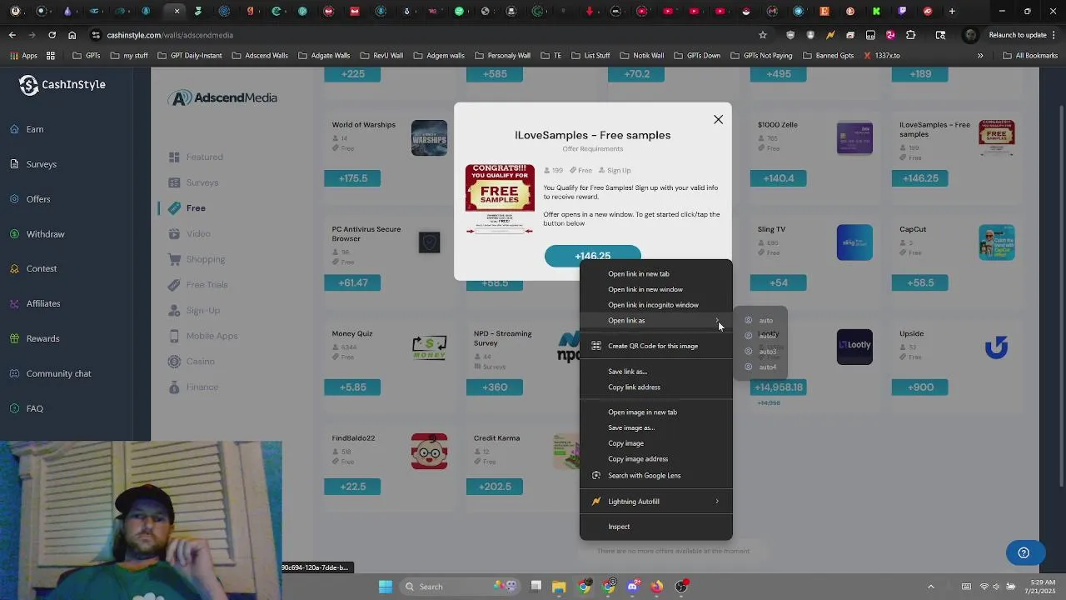Open the Adscend Walls bookmark folder
This screenshot has height=600, width=1066.
coord(261,56)
